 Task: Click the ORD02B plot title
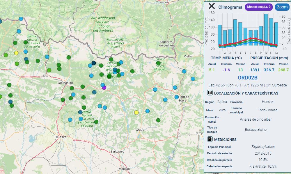pos(247,78)
